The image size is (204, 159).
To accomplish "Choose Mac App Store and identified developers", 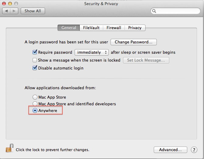I will click(x=35, y=104).
